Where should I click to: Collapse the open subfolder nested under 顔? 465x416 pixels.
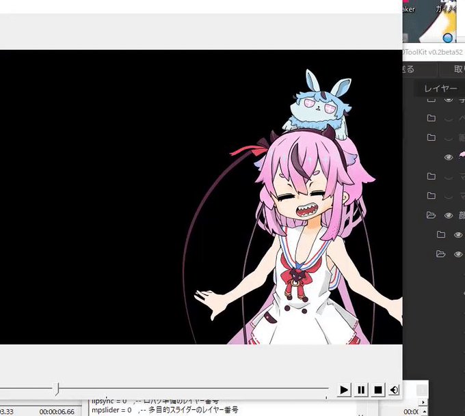point(441,254)
